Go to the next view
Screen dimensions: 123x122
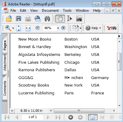tap(80, 117)
